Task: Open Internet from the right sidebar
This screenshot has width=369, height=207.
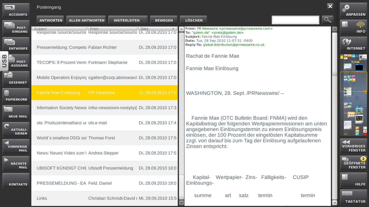Action: tap(353, 44)
